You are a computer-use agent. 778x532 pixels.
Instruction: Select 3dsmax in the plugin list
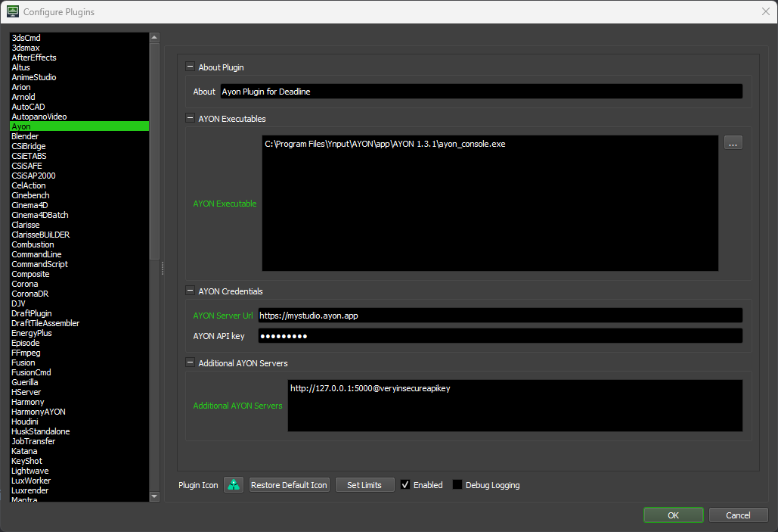coord(79,48)
